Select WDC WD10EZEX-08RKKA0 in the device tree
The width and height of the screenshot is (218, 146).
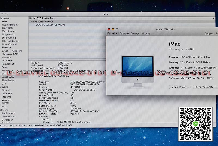pos(50,25)
